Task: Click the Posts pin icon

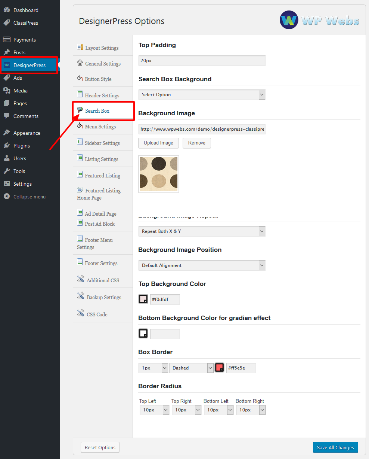Action: pos(7,52)
